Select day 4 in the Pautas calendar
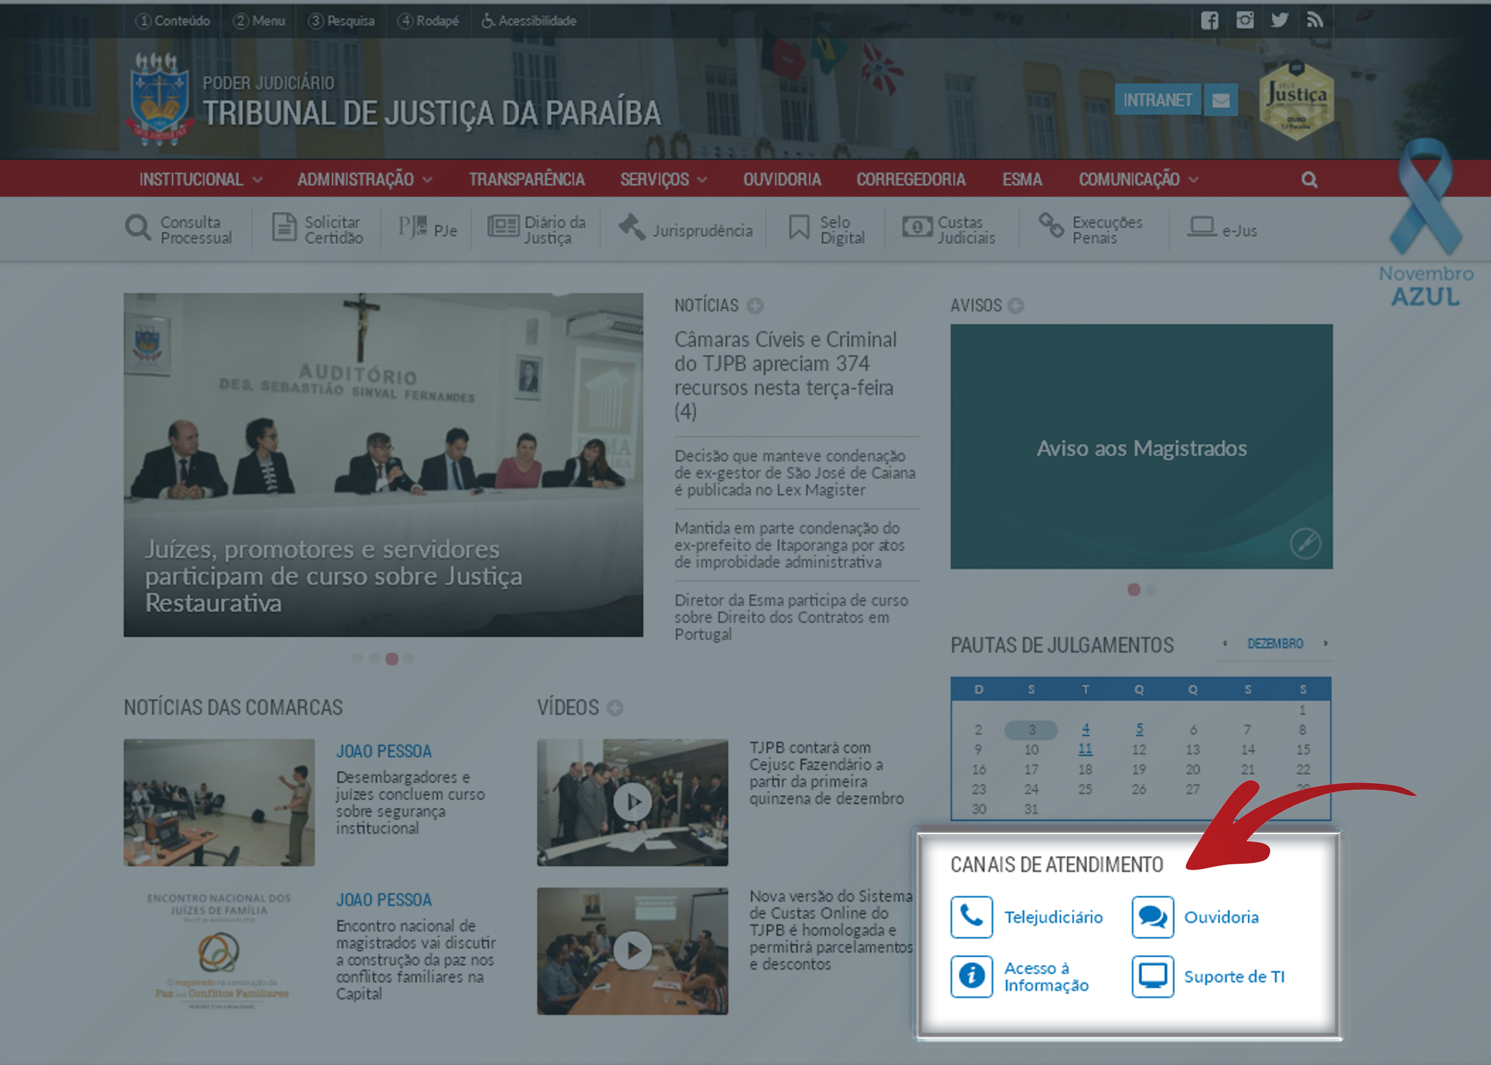 tap(1086, 728)
